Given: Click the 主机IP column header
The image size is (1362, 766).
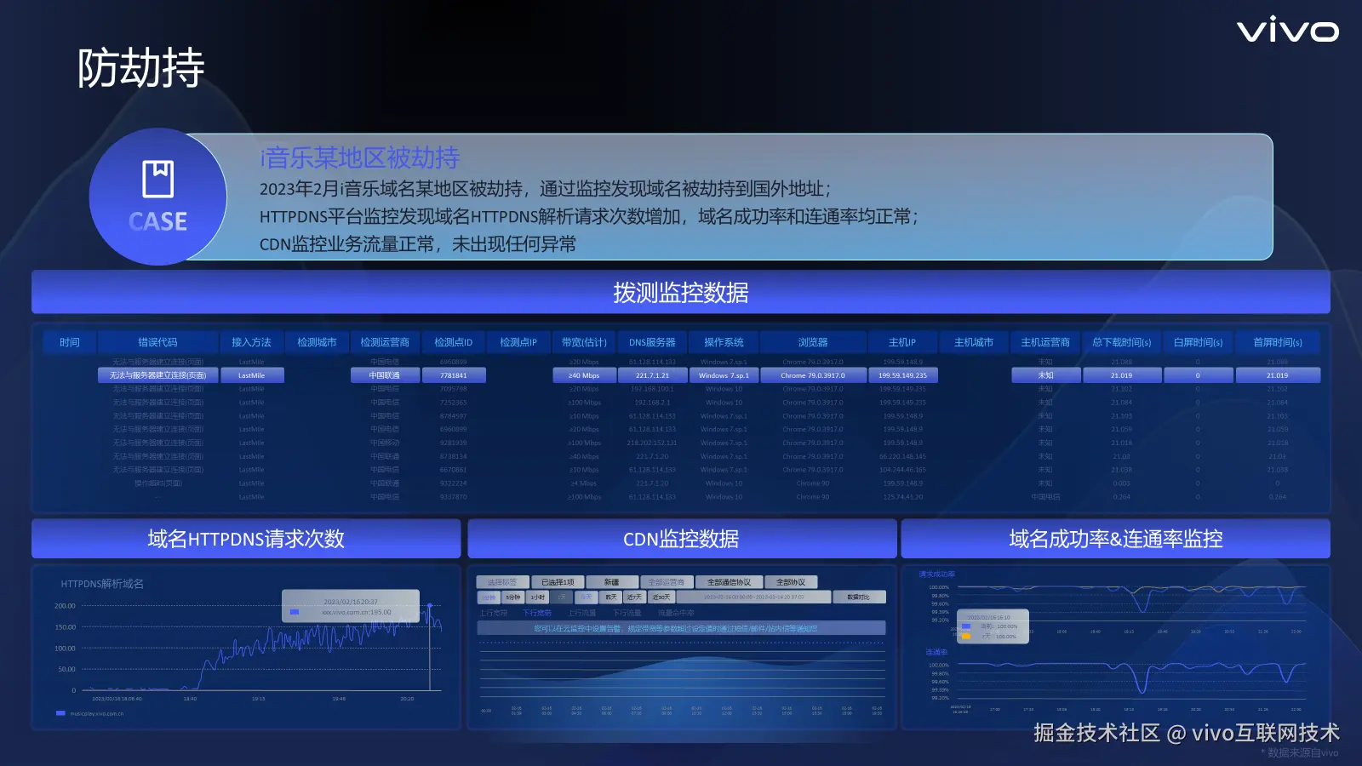Looking at the screenshot, I should pyautogui.click(x=902, y=342).
